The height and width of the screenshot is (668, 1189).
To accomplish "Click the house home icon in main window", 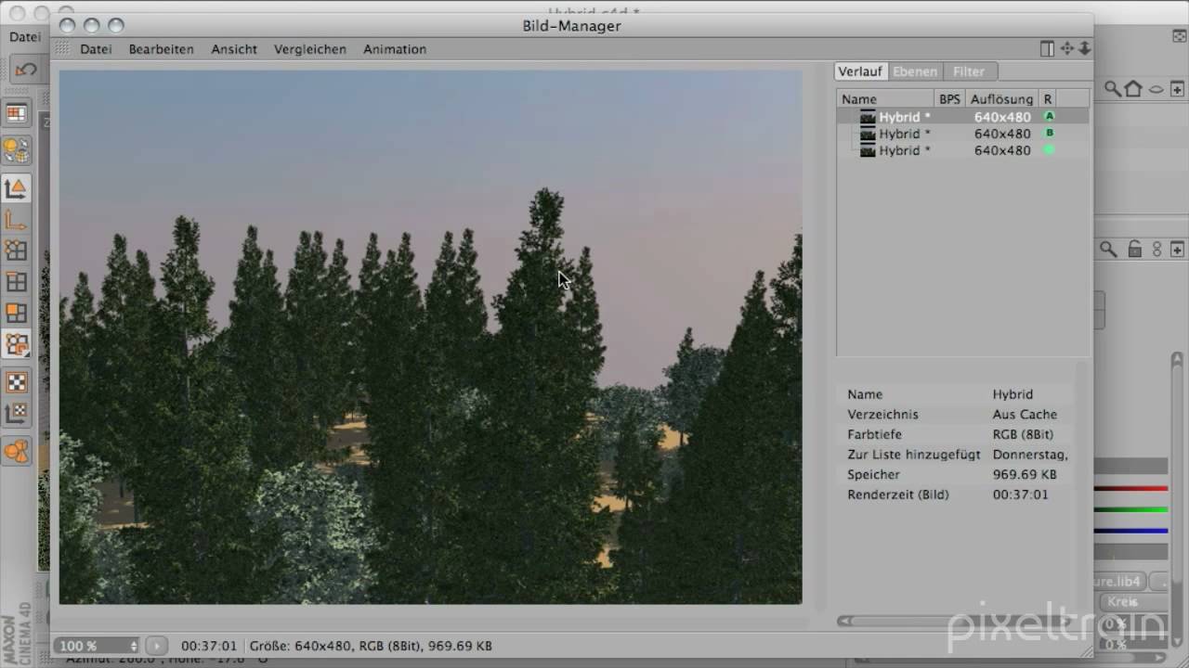I will click(x=1133, y=89).
